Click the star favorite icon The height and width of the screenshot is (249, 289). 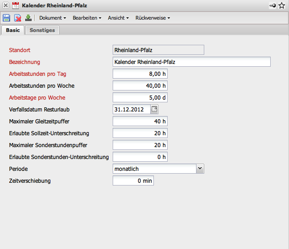tap(282, 5)
